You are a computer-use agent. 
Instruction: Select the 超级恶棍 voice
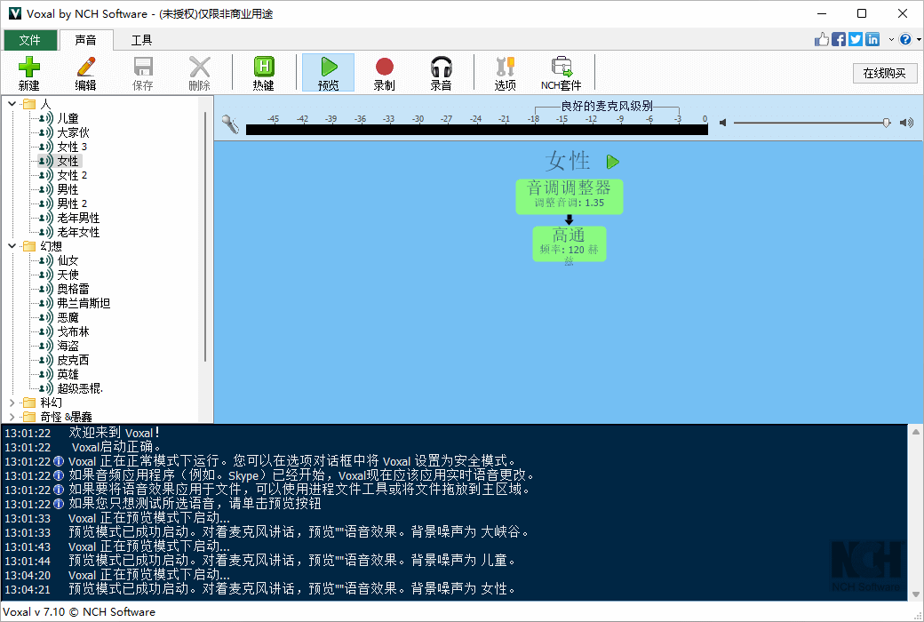pos(80,388)
